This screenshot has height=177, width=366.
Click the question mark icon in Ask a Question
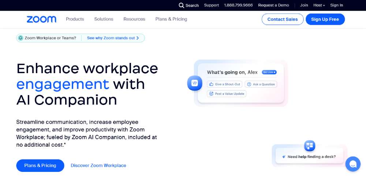(249, 84)
